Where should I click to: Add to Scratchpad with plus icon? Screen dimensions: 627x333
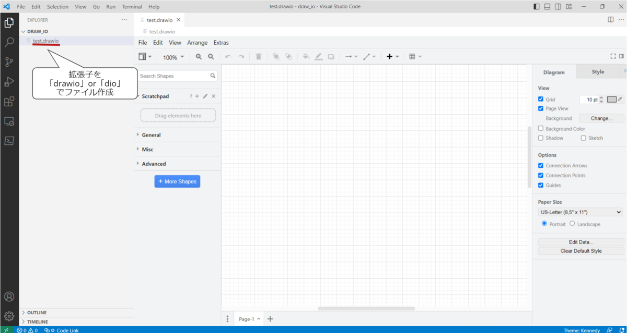197,96
